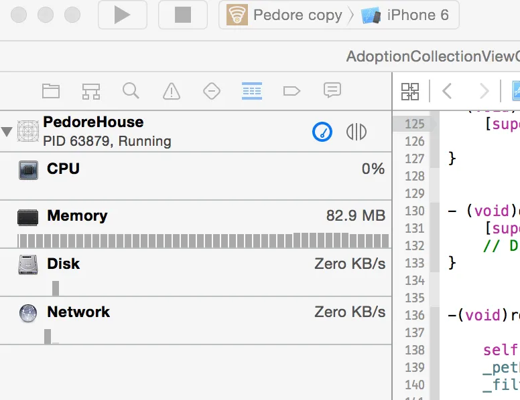Screen dimensions: 520x400
Task: Open the Test navigator diamond icon
Action: point(212,90)
